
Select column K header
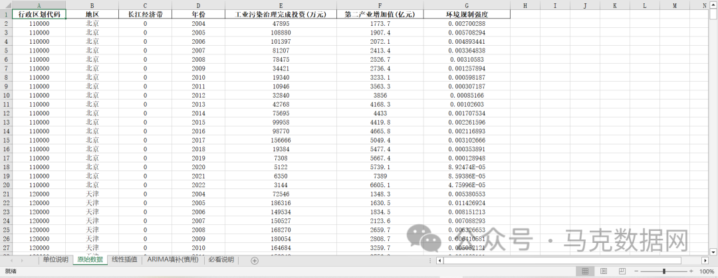click(x=614, y=5)
